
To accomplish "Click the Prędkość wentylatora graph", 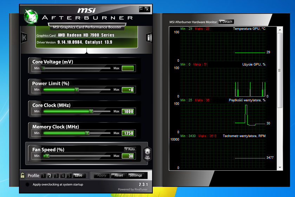I will pyautogui.click(x=223, y=118).
